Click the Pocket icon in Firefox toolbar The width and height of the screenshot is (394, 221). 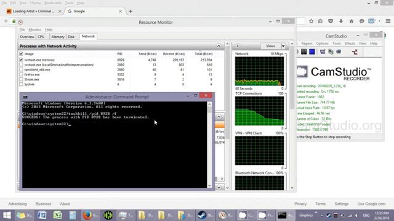click(331, 21)
